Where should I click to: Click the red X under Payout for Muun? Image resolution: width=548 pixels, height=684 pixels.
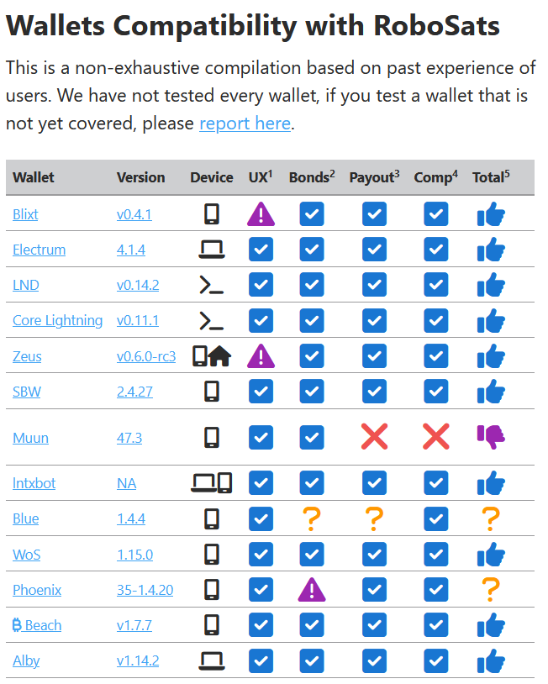(374, 436)
